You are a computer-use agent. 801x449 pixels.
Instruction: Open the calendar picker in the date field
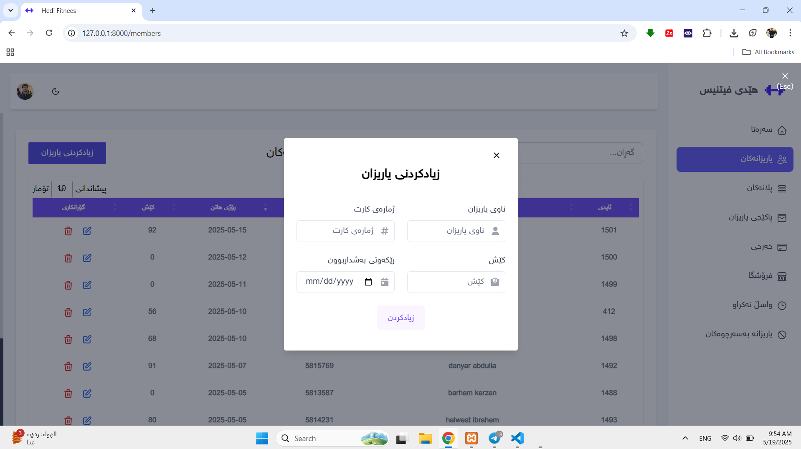click(368, 282)
